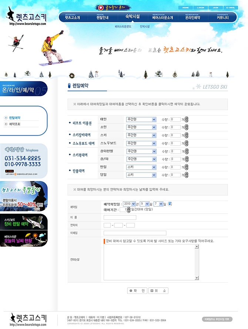Click the 취소 cancel button
248x329 pixels.
[x=158, y=290]
